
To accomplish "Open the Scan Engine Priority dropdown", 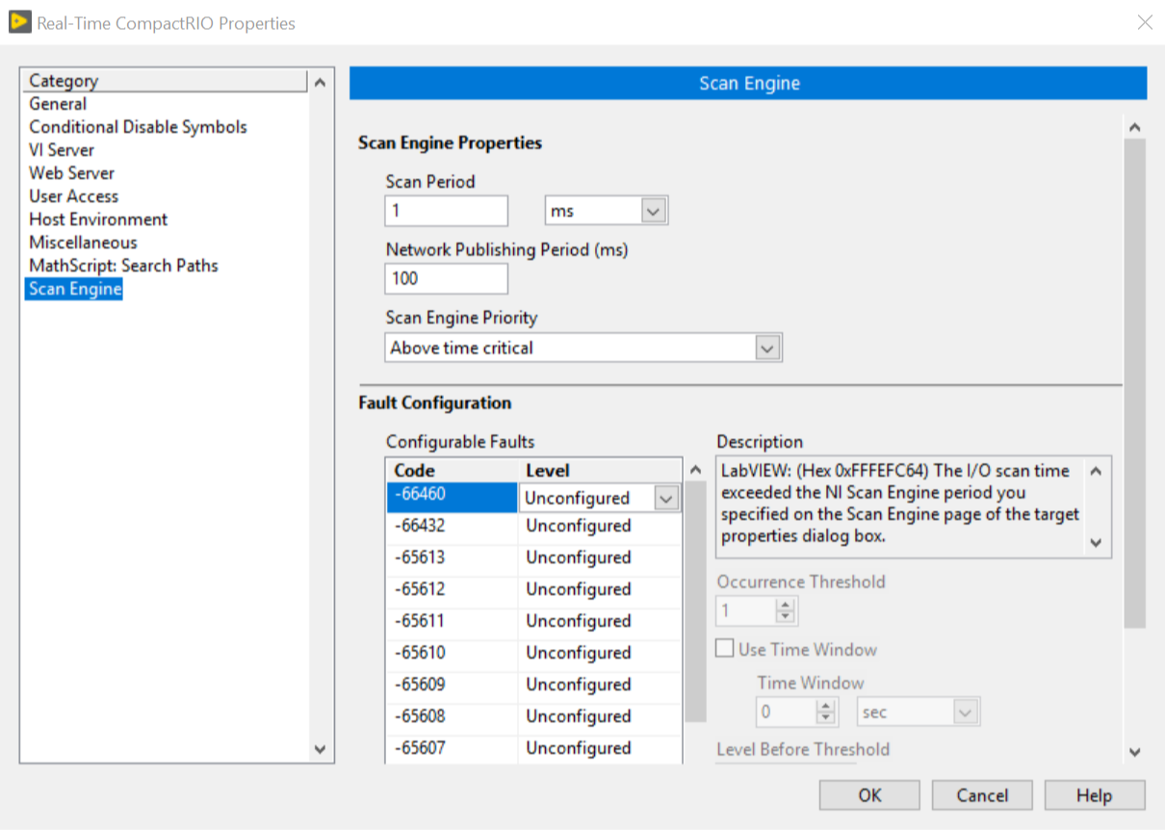I will (767, 348).
